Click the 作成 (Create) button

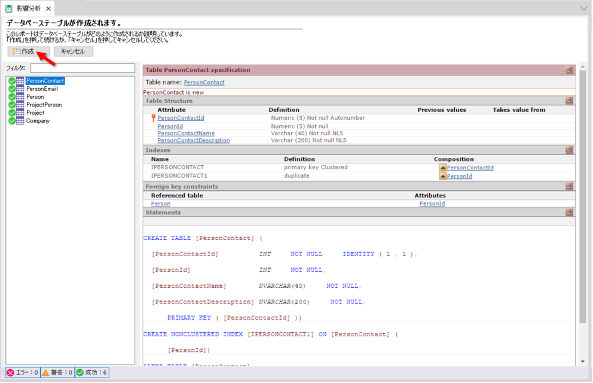(x=29, y=51)
